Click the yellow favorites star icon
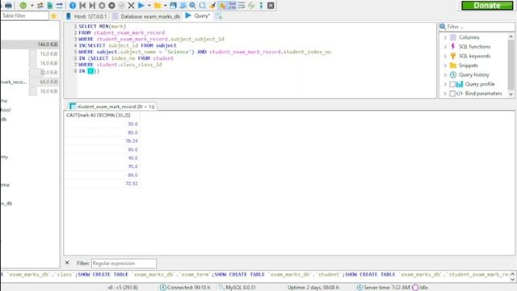Image resolution: width=517 pixels, height=291 pixels. coord(54,16)
